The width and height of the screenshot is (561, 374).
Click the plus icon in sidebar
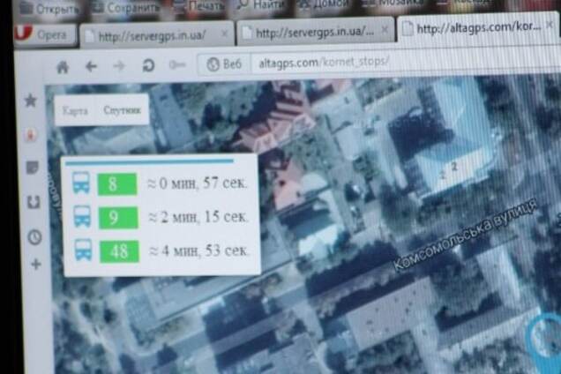coord(36,264)
